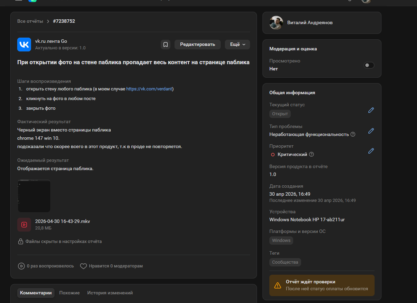Click the bookmark icon next to Редактировать
The width and height of the screenshot is (417, 303).
166,45
